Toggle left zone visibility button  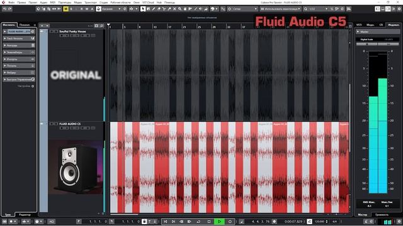tap(378, 9)
